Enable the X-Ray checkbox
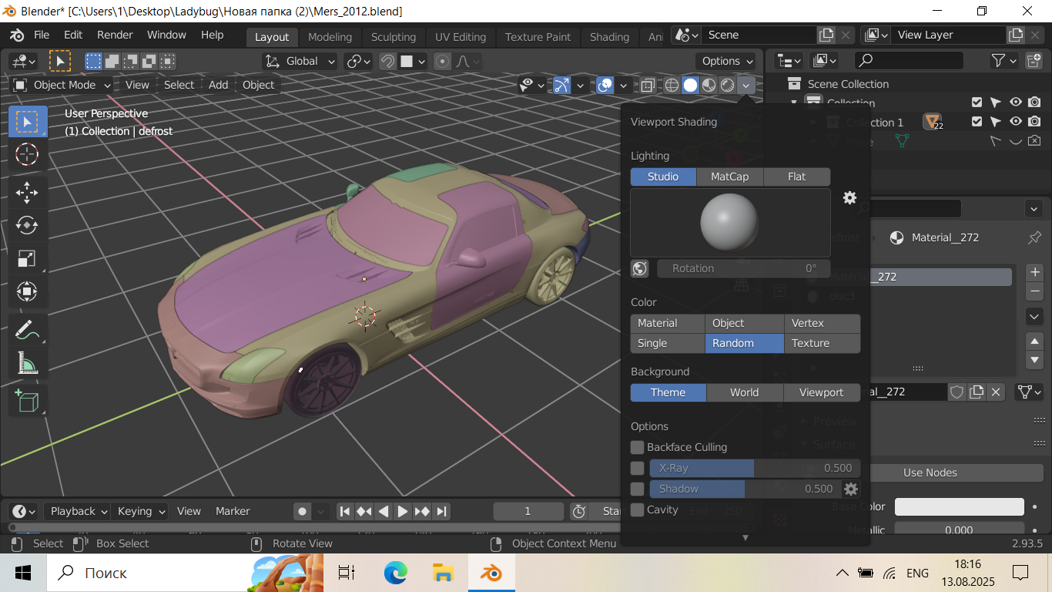1052x592 pixels. pos(637,468)
